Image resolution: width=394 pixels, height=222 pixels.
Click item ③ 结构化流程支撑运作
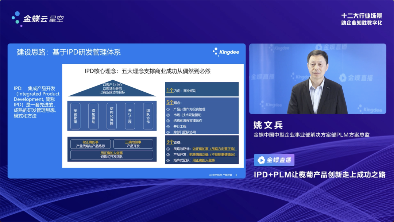tap(184, 121)
